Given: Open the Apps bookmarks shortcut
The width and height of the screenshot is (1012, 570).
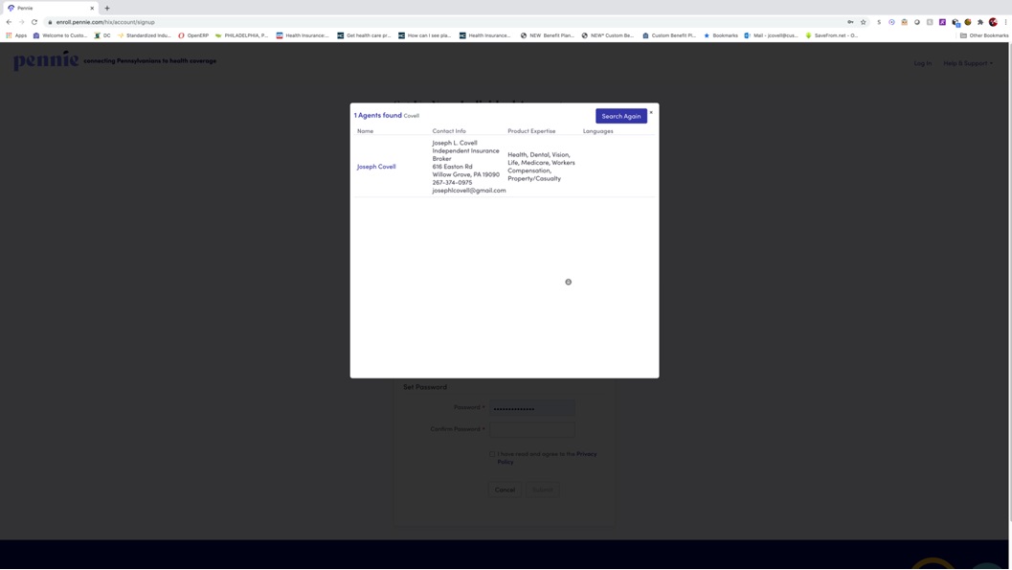Looking at the screenshot, I should [16, 35].
